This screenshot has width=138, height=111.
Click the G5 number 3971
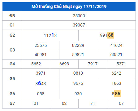pos(41,73)
